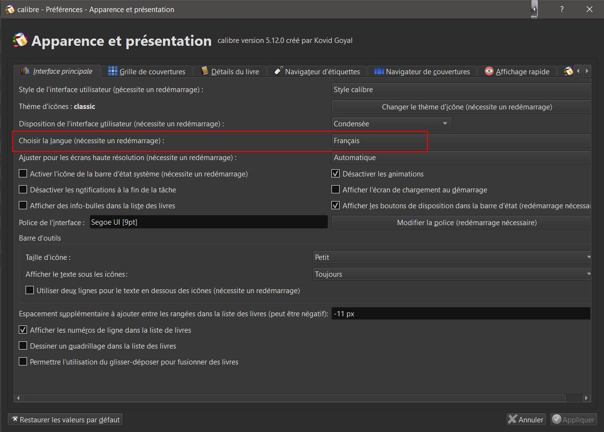Open the Interface principale tab

tap(57, 71)
